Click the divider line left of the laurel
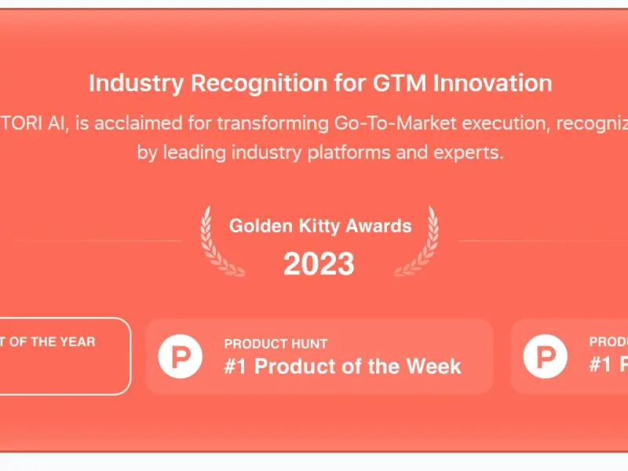 pos(102,241)
